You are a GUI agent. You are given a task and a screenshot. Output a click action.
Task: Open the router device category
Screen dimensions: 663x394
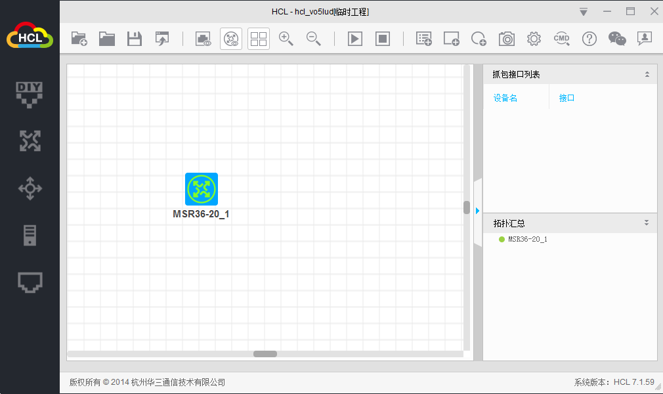click(x=30, y=141)
